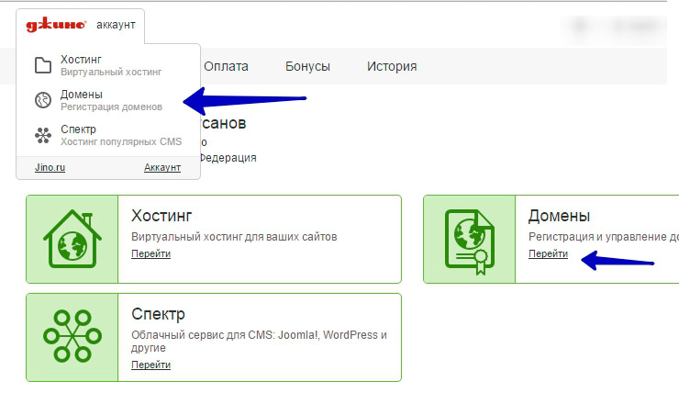Switch to the Оплата tab
The image size is (679, 393).
click(226, 66)
